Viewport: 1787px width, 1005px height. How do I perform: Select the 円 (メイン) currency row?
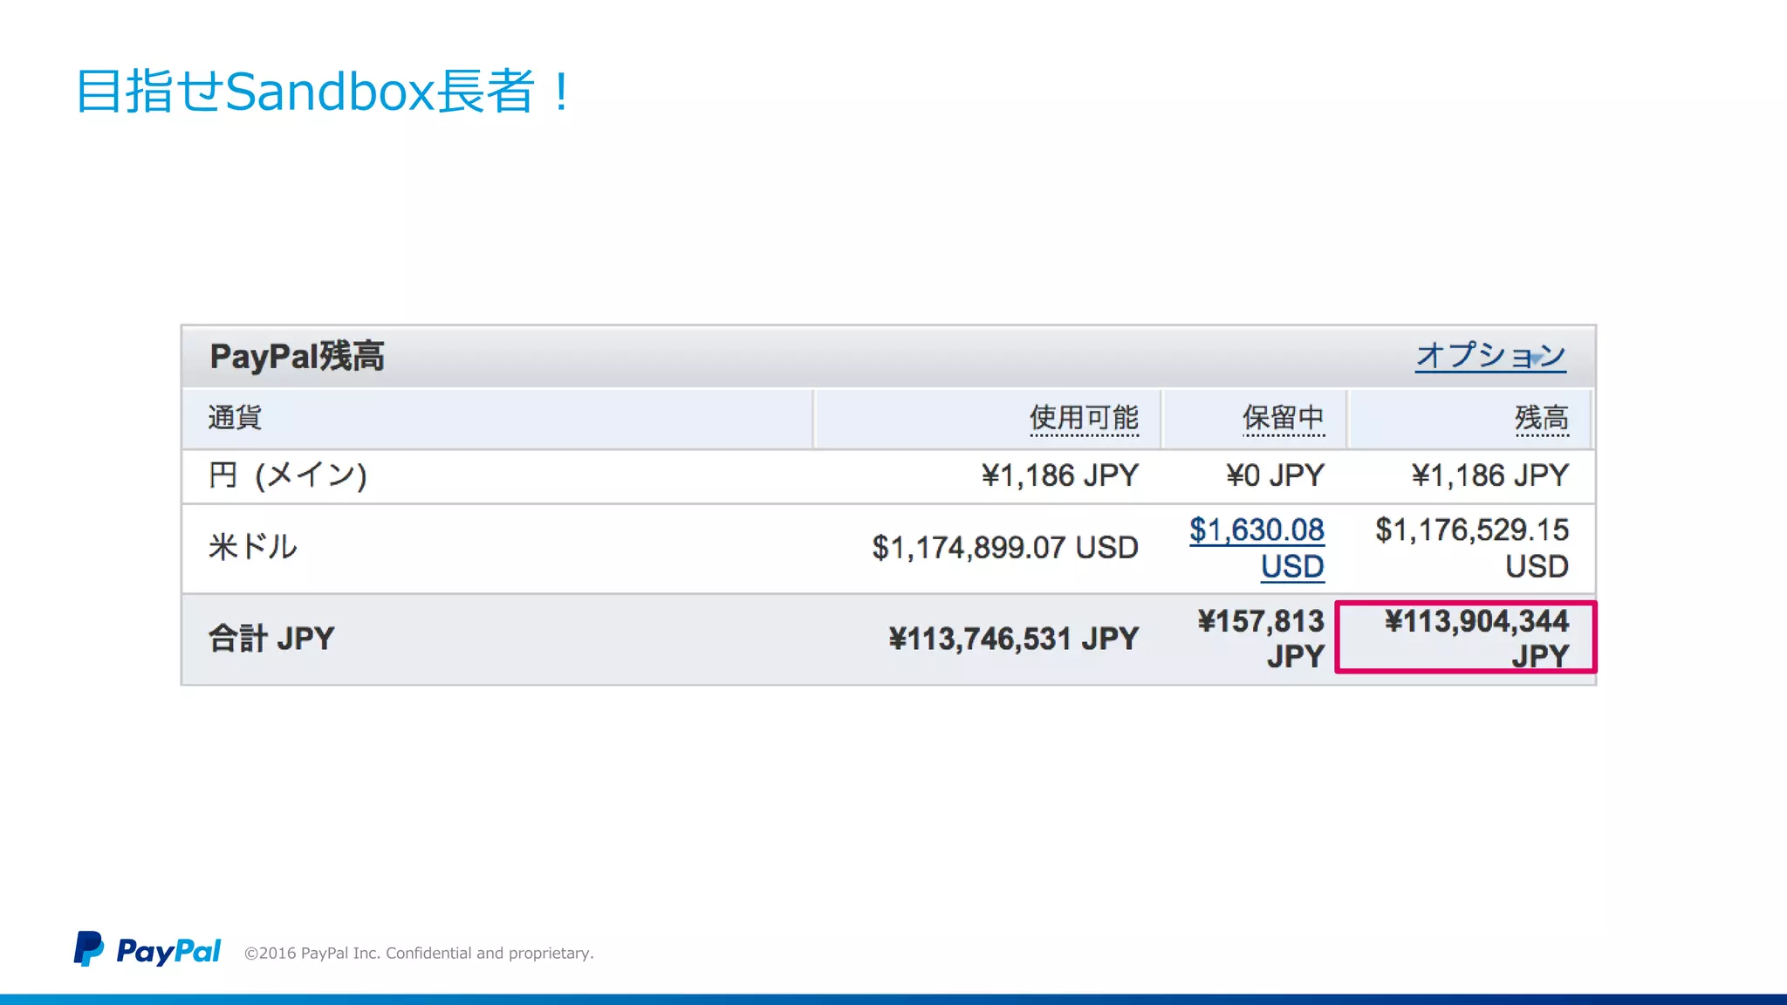[888, 476]
